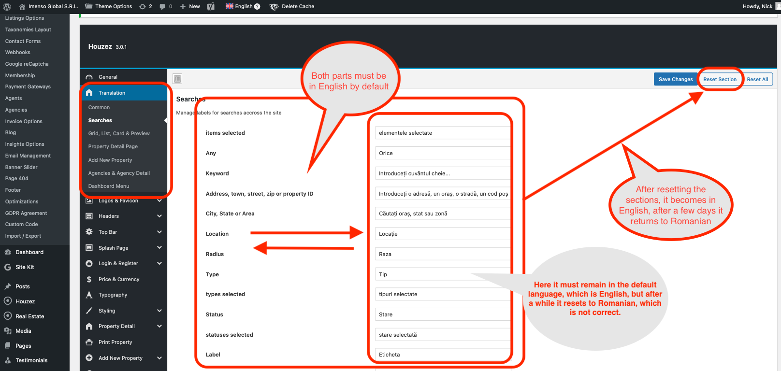Edit the Keyword translation field
Viewport: 781px width, 371px height.
click(443, 173)
